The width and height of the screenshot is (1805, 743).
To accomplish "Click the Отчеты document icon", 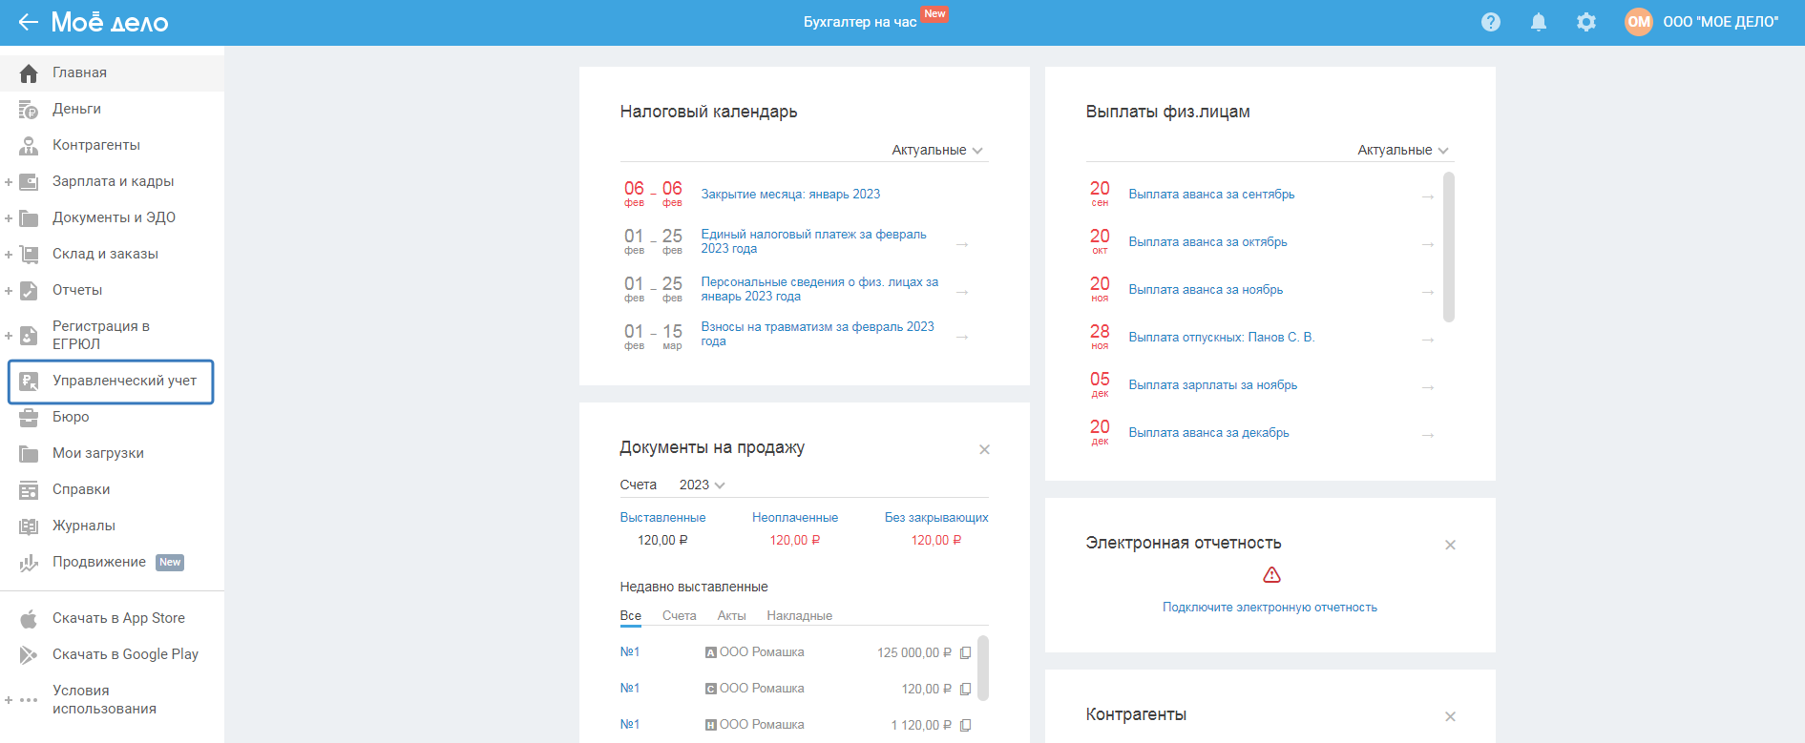I will (29, 291).
